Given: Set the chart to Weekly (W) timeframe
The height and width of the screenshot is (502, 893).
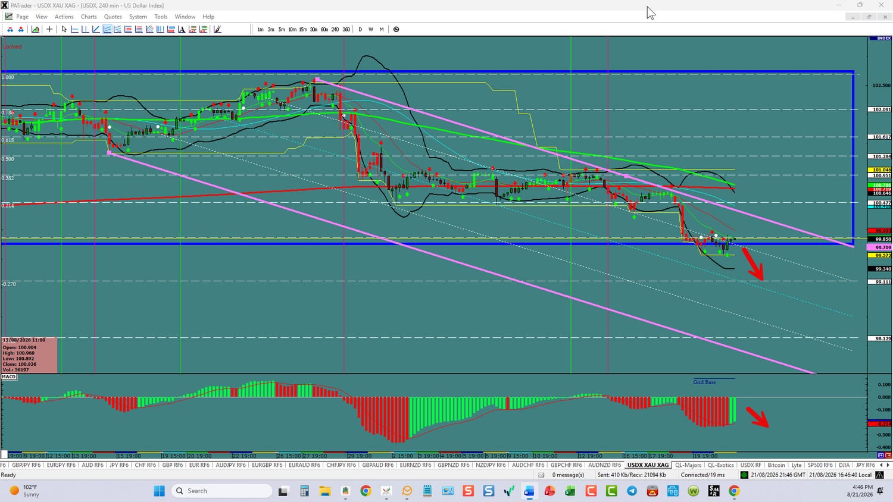Looking at the screenshot, I should [371, 29].
